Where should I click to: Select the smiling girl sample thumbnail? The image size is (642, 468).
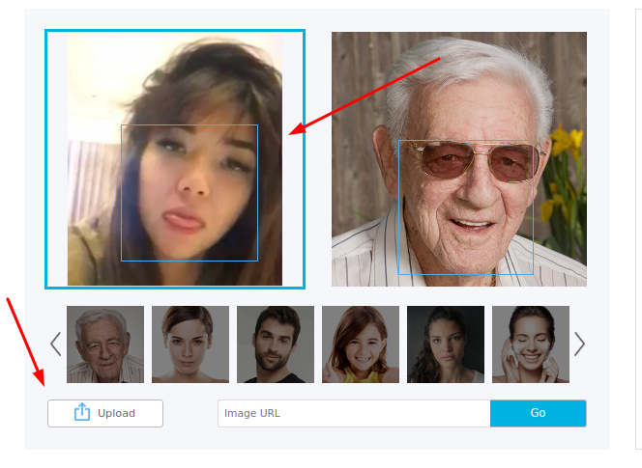(x=361, y=344)
